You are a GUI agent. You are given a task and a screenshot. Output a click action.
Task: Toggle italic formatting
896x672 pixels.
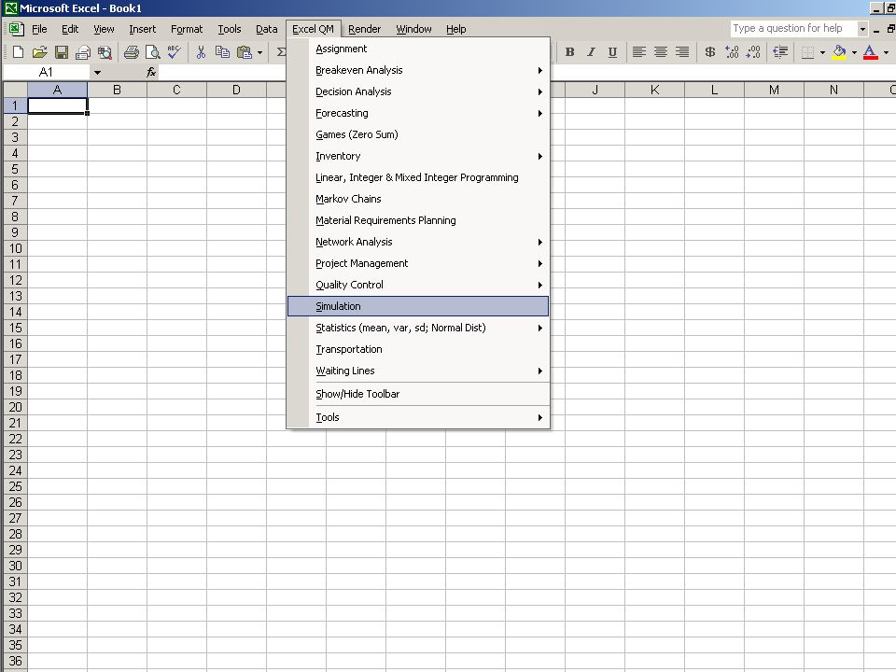tap(591, 52)
